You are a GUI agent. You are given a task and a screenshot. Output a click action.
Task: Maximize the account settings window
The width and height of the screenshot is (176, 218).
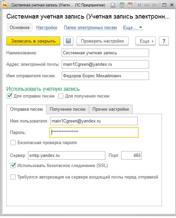[164, 5]
